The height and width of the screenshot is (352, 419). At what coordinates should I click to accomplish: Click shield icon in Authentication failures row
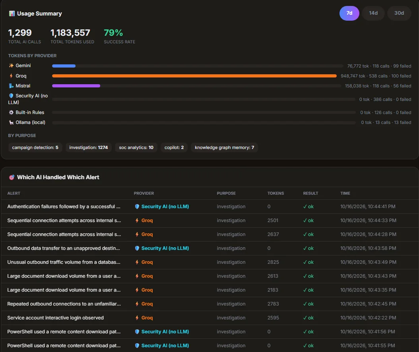[x=137, y=207]
